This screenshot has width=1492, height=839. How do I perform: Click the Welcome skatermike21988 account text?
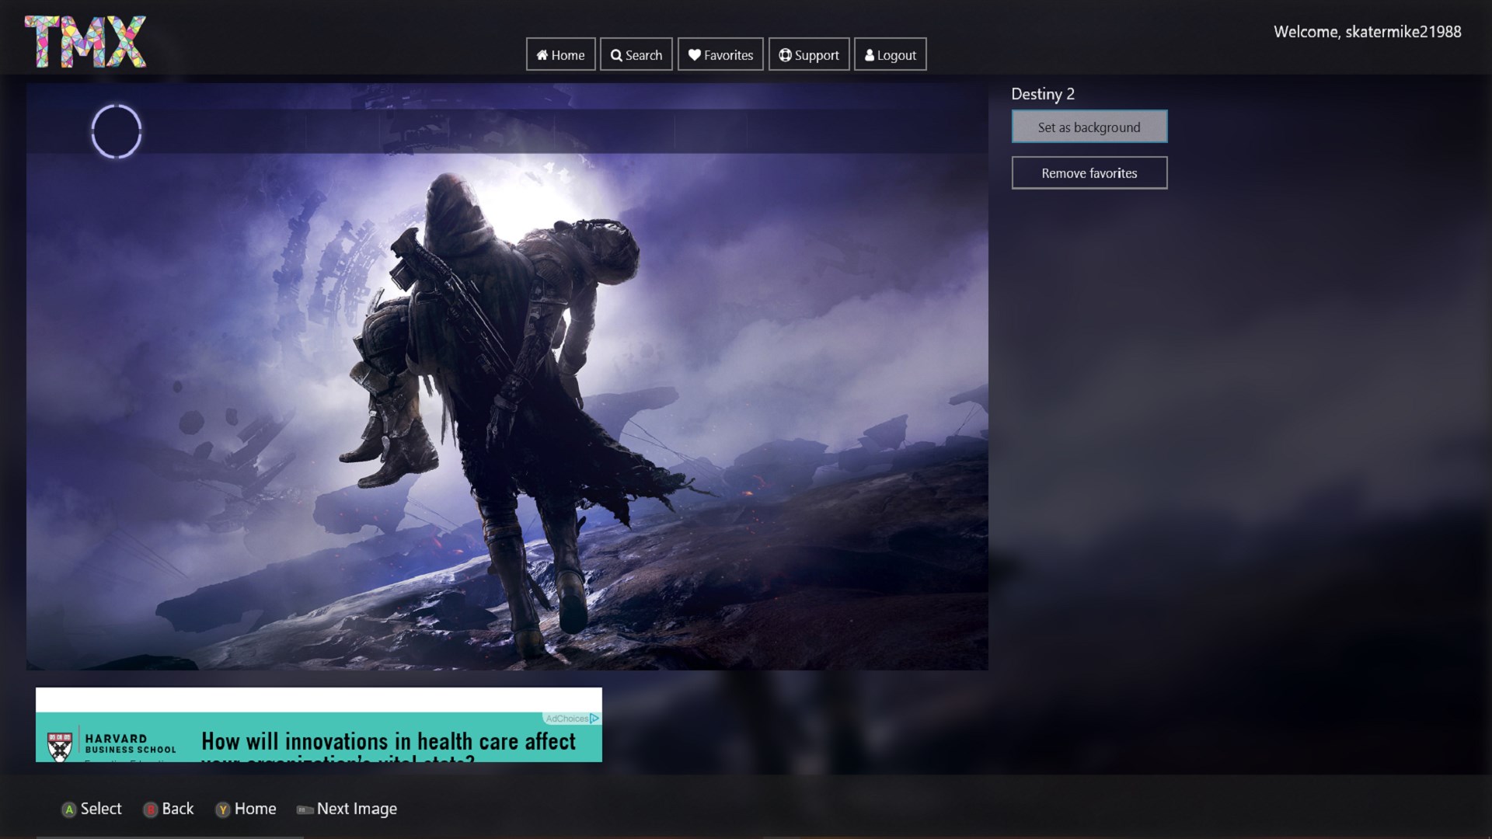click(1368, 33)
